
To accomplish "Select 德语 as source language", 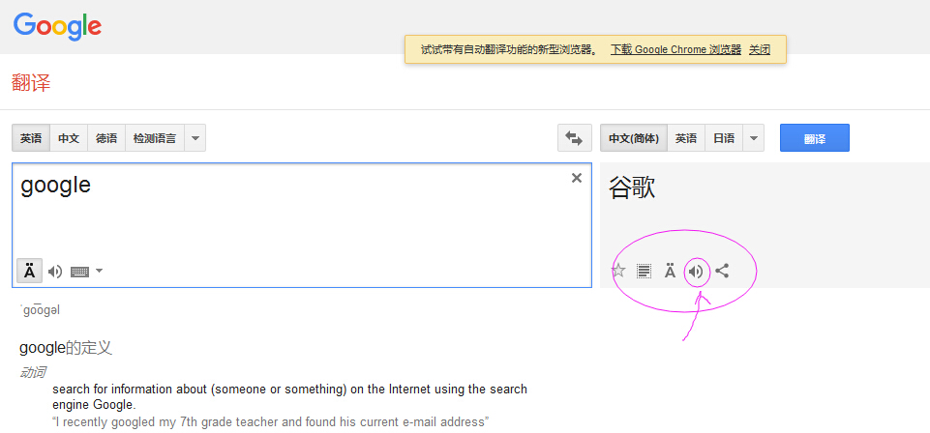I will coord(106,138).
